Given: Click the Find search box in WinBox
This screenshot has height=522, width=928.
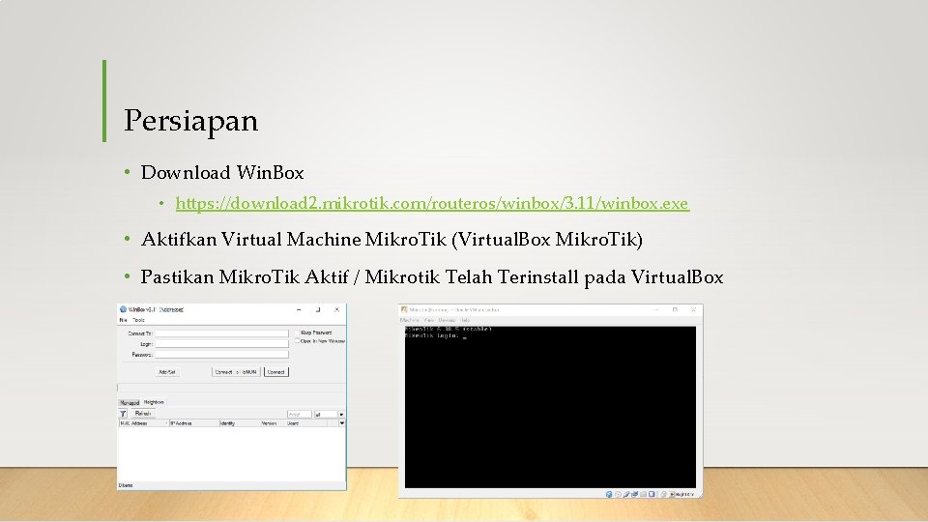Looking at the screenshot, I should [x=300, y=415].
